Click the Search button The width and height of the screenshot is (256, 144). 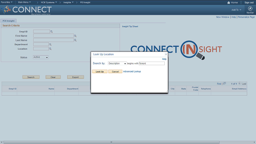point(31,77)
